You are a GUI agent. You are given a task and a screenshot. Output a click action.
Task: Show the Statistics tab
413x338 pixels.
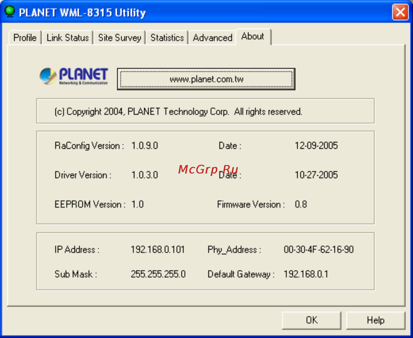tap(167, 38)
